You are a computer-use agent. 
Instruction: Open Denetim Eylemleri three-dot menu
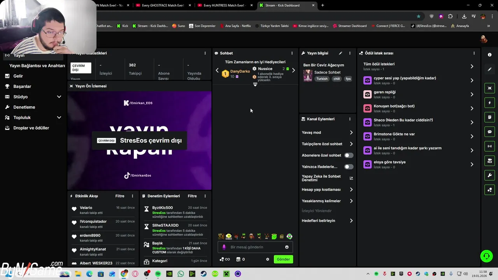click(x=205, y=196)
